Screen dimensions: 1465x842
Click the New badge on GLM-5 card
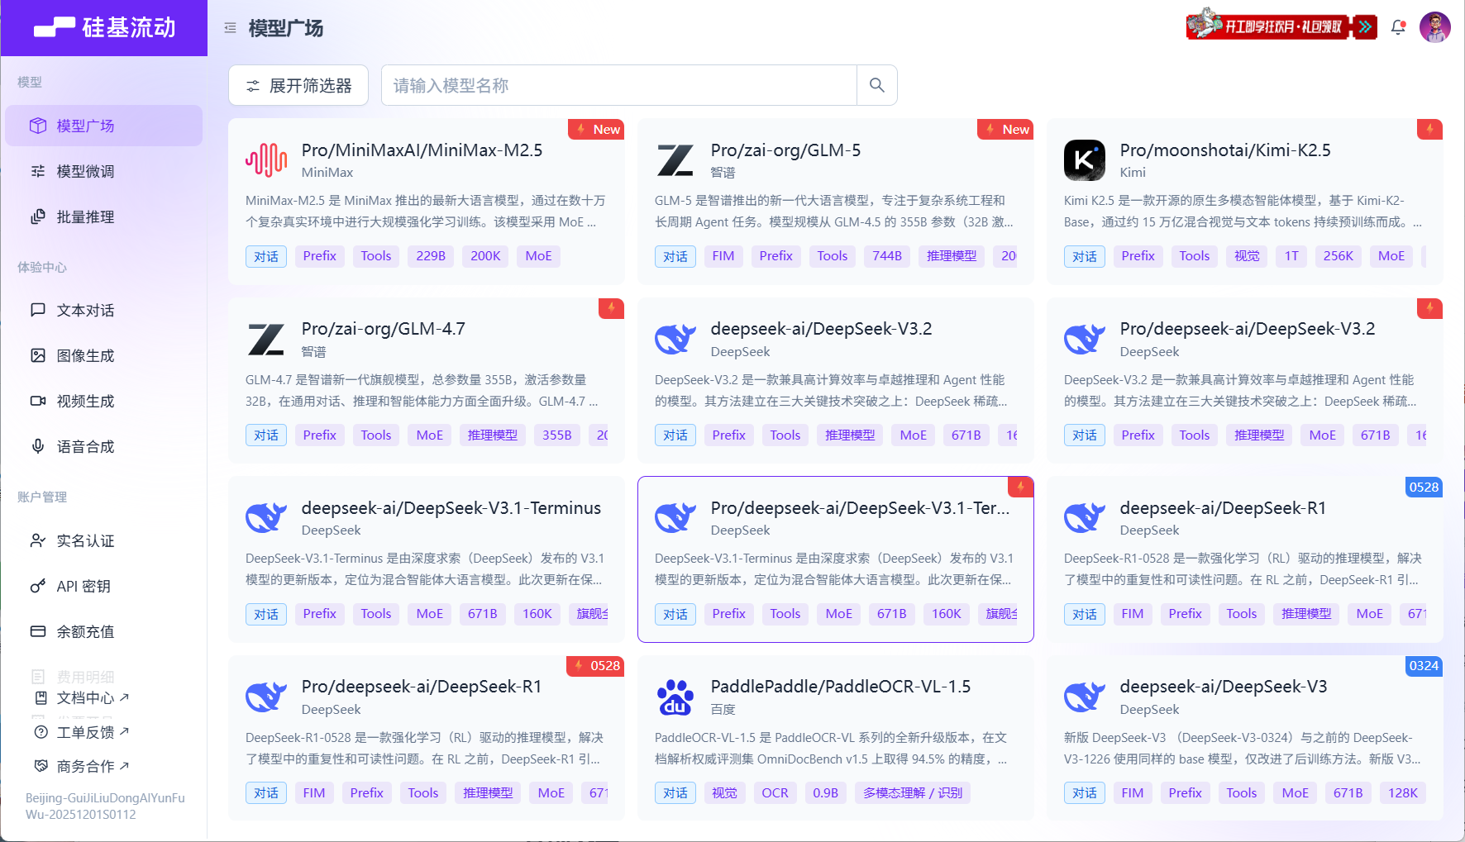1005,129
